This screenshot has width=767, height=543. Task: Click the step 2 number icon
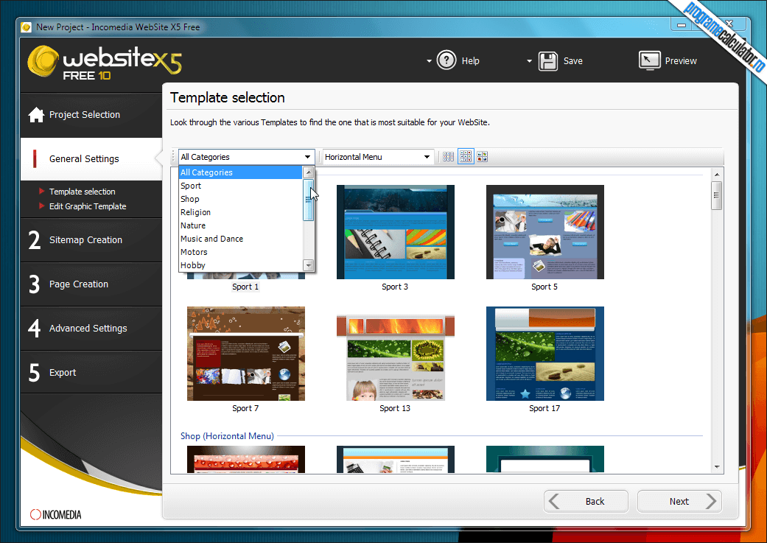point(34,239)
